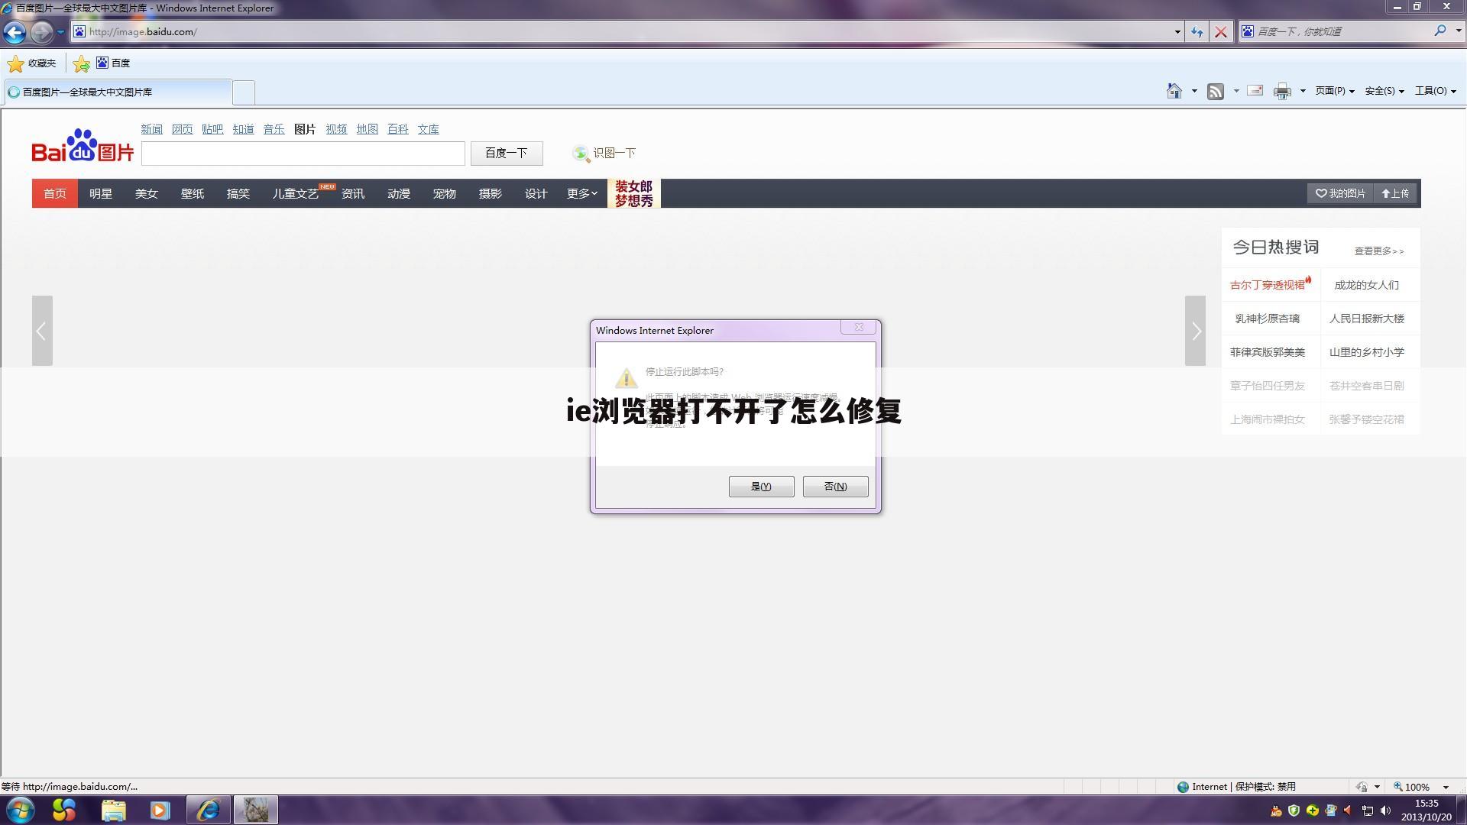The height and width of the screenshot is (825, 1467).
Task: Click 是(Y) in the script dialog
Action: [x=761, y=487]
